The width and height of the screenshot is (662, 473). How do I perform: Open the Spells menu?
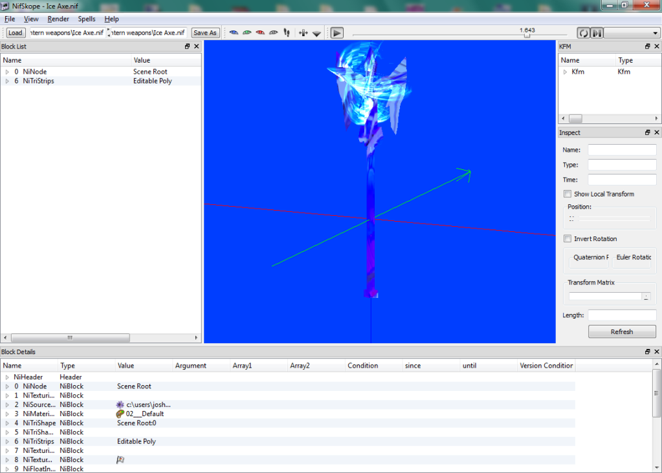(x=87, y=19)
